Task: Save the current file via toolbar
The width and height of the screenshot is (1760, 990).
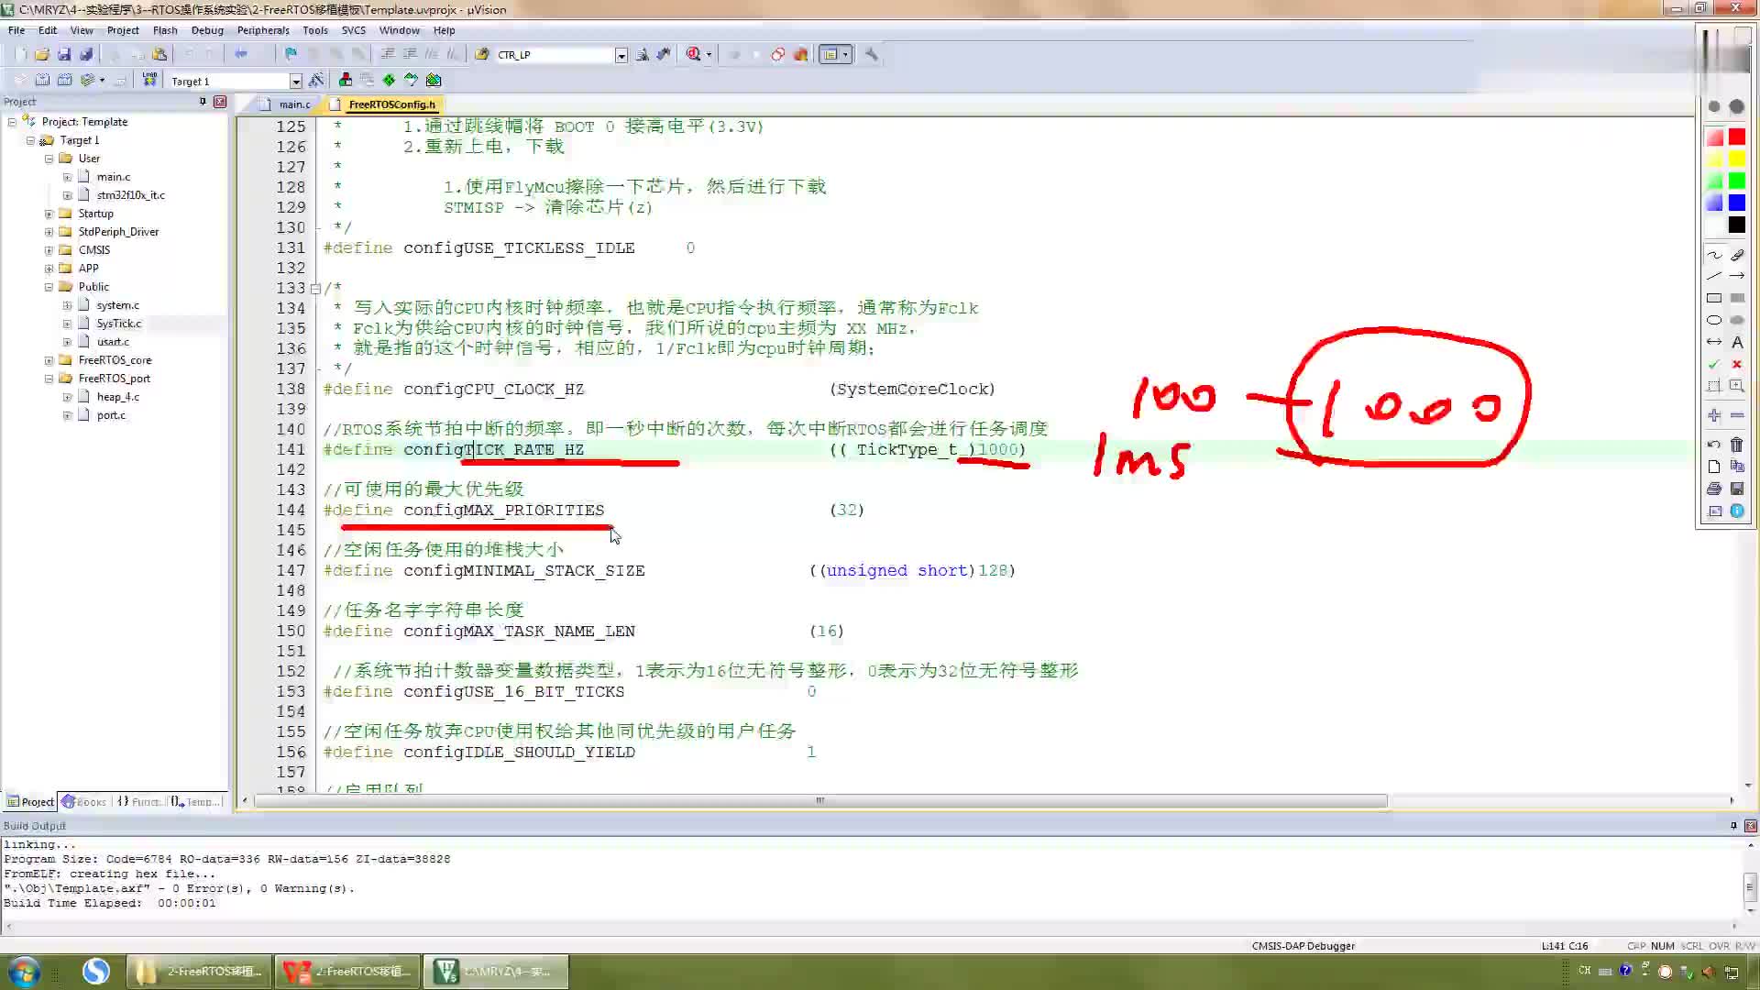Action: pyautogui.click(x=64, y=54)
